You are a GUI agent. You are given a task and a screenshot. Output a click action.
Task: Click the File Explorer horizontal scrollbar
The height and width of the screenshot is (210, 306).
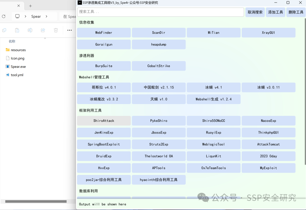click(36, 202)
